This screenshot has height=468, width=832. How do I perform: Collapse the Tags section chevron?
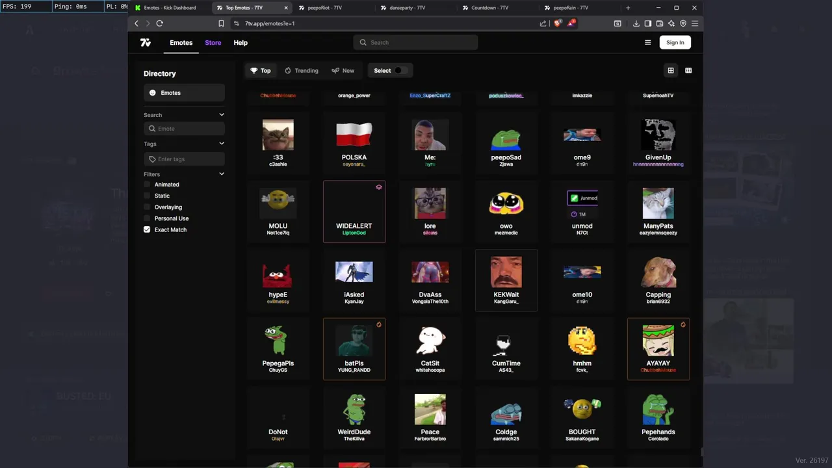[222, 144]
